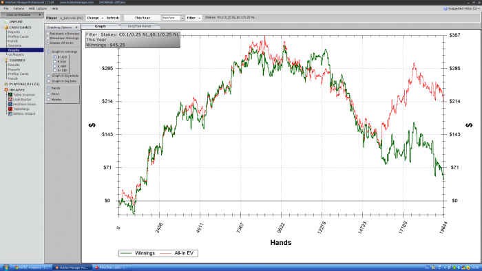Image resolution: width=482 pixels, height=271 pixels.
Task: Select the $ USD currency option
Action: tap(54, 57)
